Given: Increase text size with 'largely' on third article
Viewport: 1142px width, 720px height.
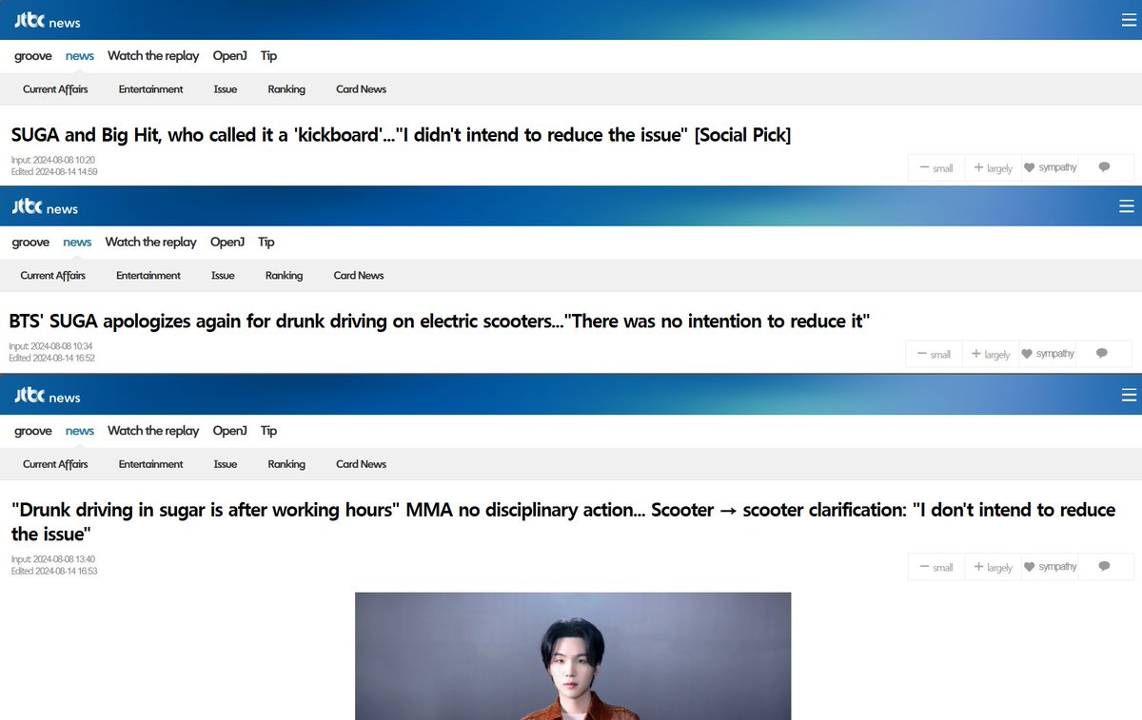Looking at the screenshot, I should 993,568.
